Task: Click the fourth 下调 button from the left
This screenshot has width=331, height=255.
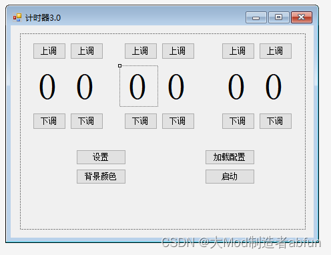Action: [x=178, y=121]
